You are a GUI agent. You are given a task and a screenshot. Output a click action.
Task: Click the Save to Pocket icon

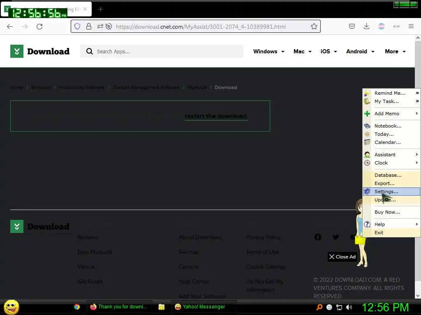352,26
